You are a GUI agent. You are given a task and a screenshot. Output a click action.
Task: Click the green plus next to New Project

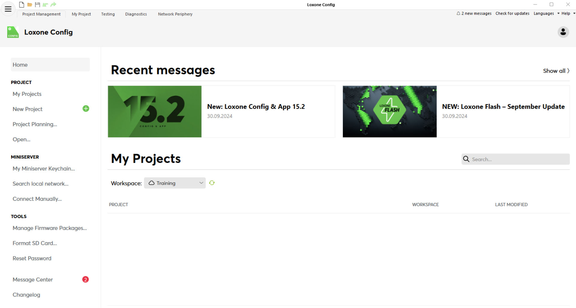coord(86,108)
